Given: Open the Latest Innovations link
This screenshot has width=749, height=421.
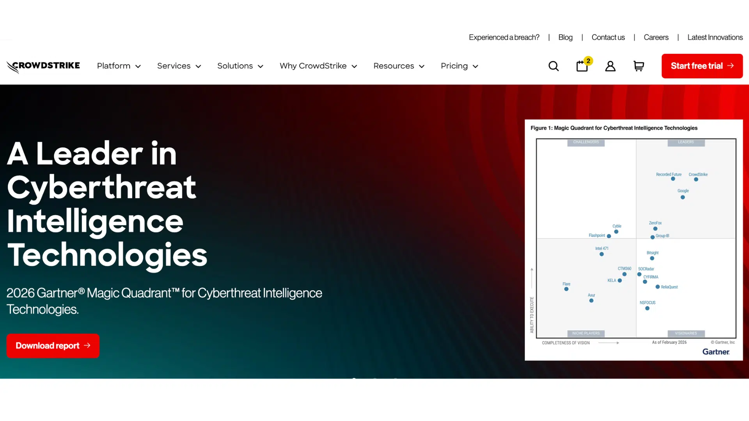Looking at the screenshot, I should (x=715, y=37).
